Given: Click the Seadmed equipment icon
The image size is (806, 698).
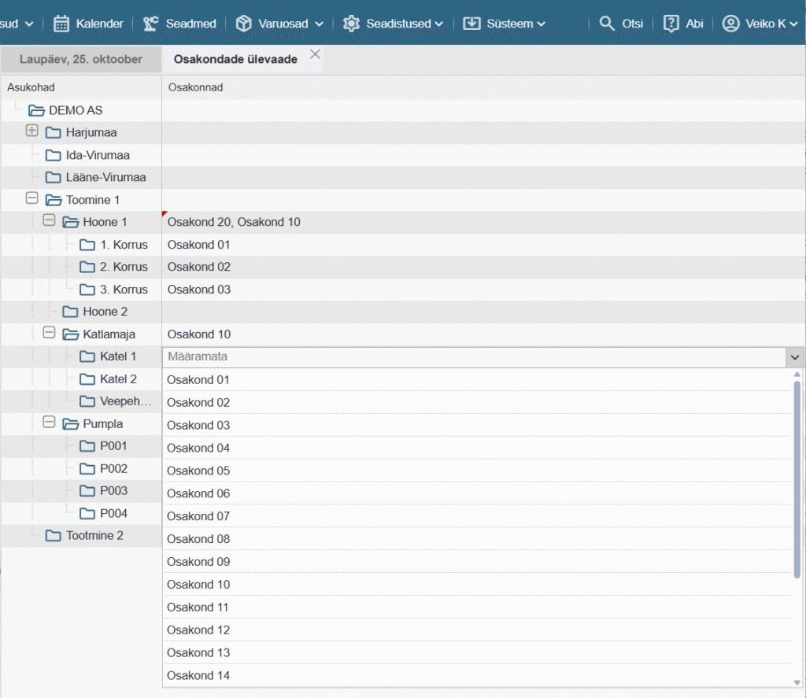Looking at the screenshot, I should pyautogui.click(x=151, y=24).
